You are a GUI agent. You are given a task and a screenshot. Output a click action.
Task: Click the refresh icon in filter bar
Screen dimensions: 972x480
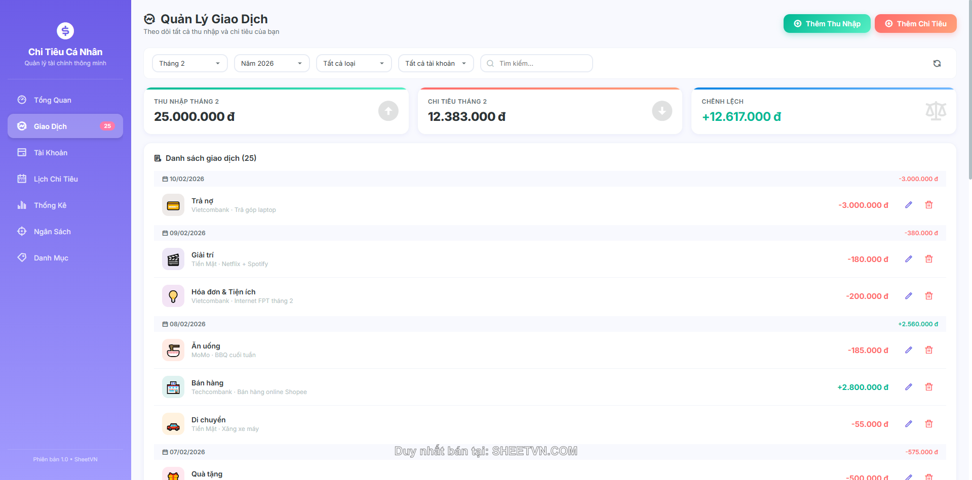(x=937, y=63)
